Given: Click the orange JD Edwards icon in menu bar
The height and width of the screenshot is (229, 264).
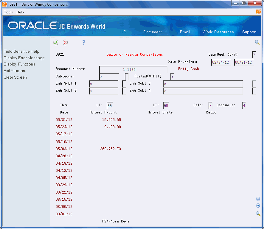Looking at the screenshot, I should coord(258,12).
